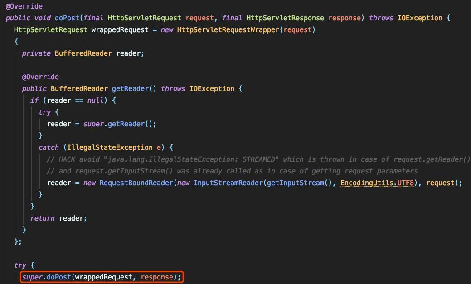
Task: Click the 'response' parameter in the doPost signature
Action: tap(344, 18)
